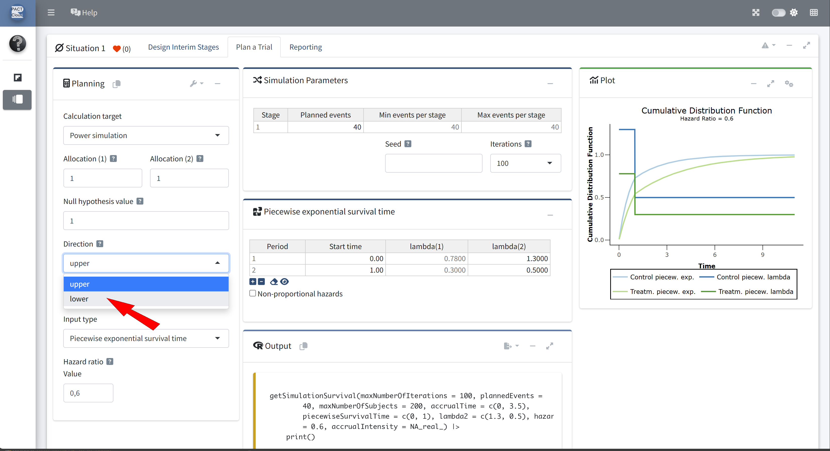This screenshot has width=830, height=451.
Task: Click the Planning wrench settings icon
Action: [x=194, y=84]
